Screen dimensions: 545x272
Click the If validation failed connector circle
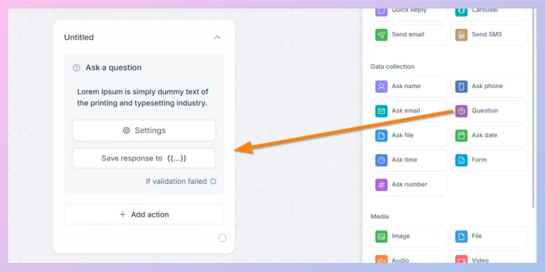point(213,182)
